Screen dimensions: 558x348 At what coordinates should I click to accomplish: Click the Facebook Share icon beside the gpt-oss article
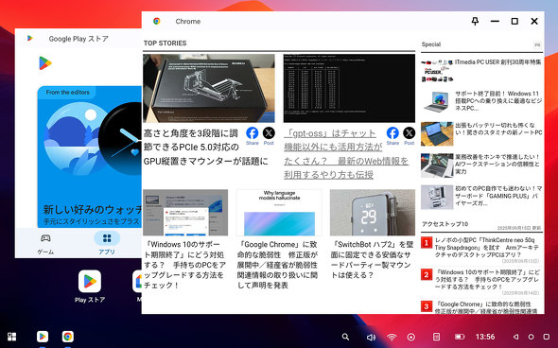(x=392, y=133)
